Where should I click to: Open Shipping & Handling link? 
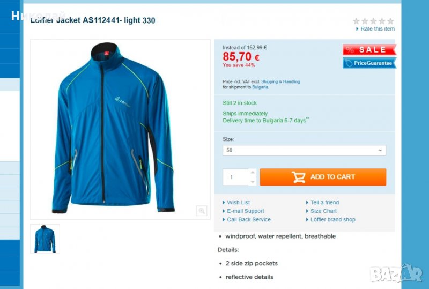click(x=280, y=81)
